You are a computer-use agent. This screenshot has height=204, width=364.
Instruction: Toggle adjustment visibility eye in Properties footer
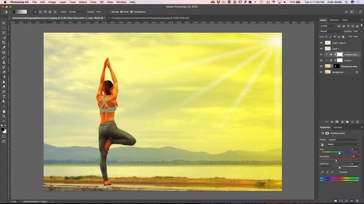[351, 201]
